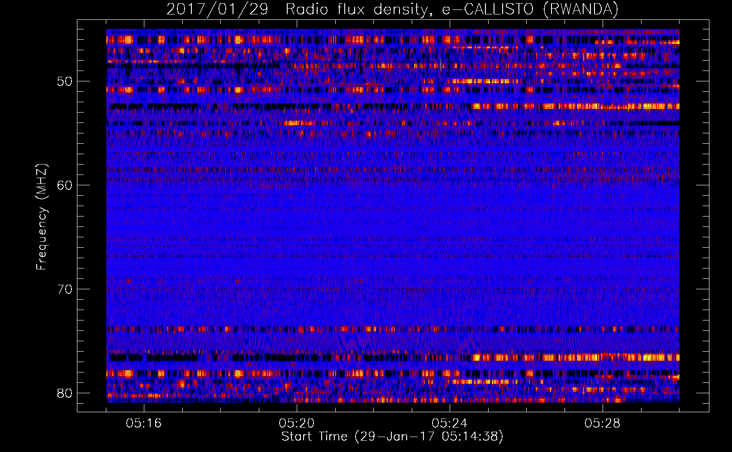Click the 05:24 time tick label

point(450,423)
